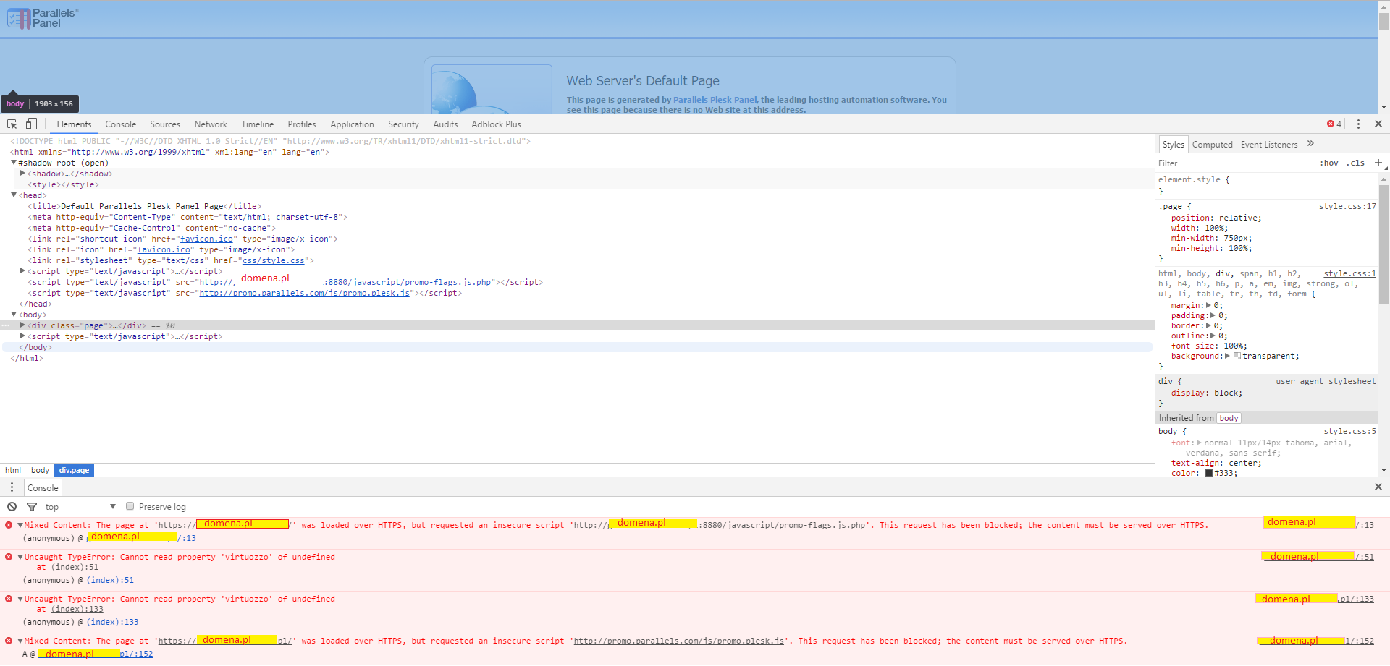Open the style.css:5 source link
The image size is (1390, 666).
[1350, 432]
